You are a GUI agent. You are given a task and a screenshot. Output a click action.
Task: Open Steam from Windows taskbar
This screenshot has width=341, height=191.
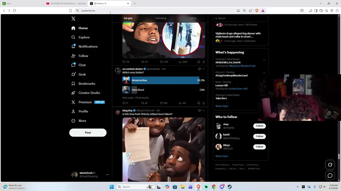[229, 187]
